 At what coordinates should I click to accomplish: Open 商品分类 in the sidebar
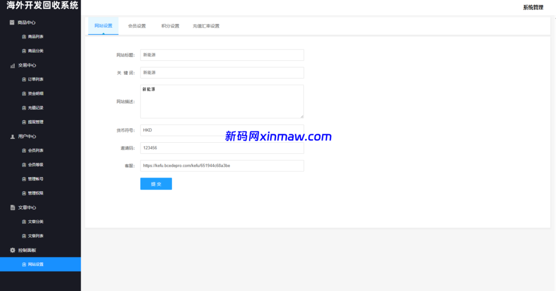point(36,51)
